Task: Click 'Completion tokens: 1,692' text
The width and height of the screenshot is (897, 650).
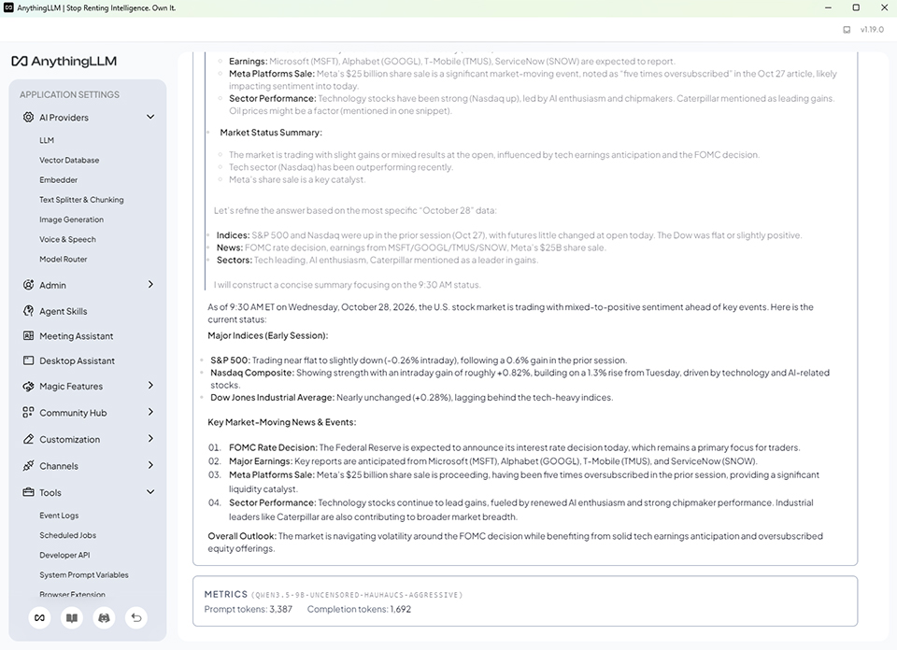Action: 359,610
